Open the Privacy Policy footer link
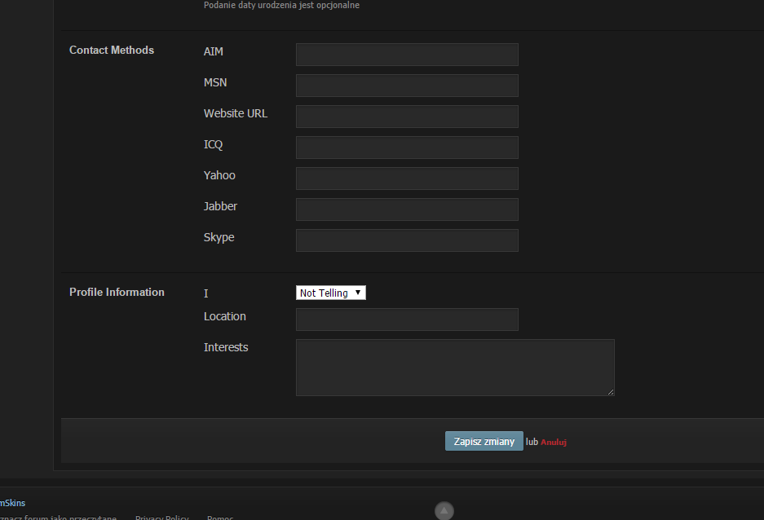764x520 pixels. 161,517
